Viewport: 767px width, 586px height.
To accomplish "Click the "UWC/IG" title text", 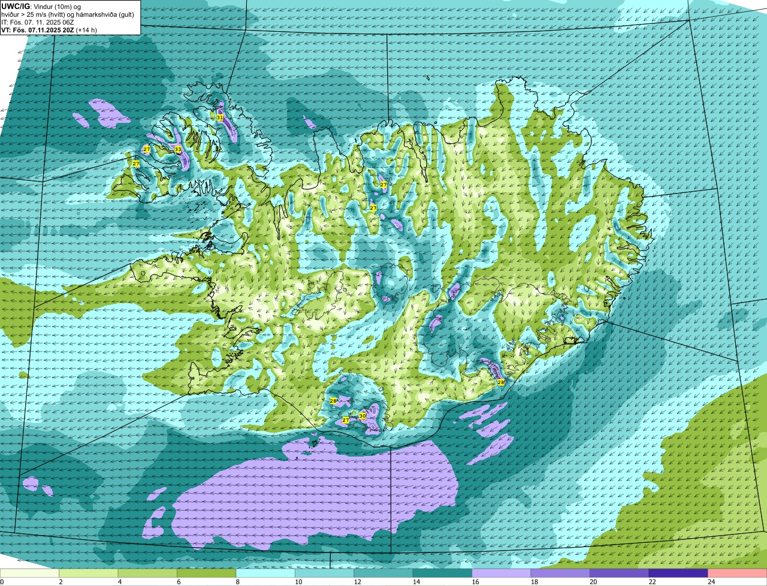I will click(x=16, y=7).
